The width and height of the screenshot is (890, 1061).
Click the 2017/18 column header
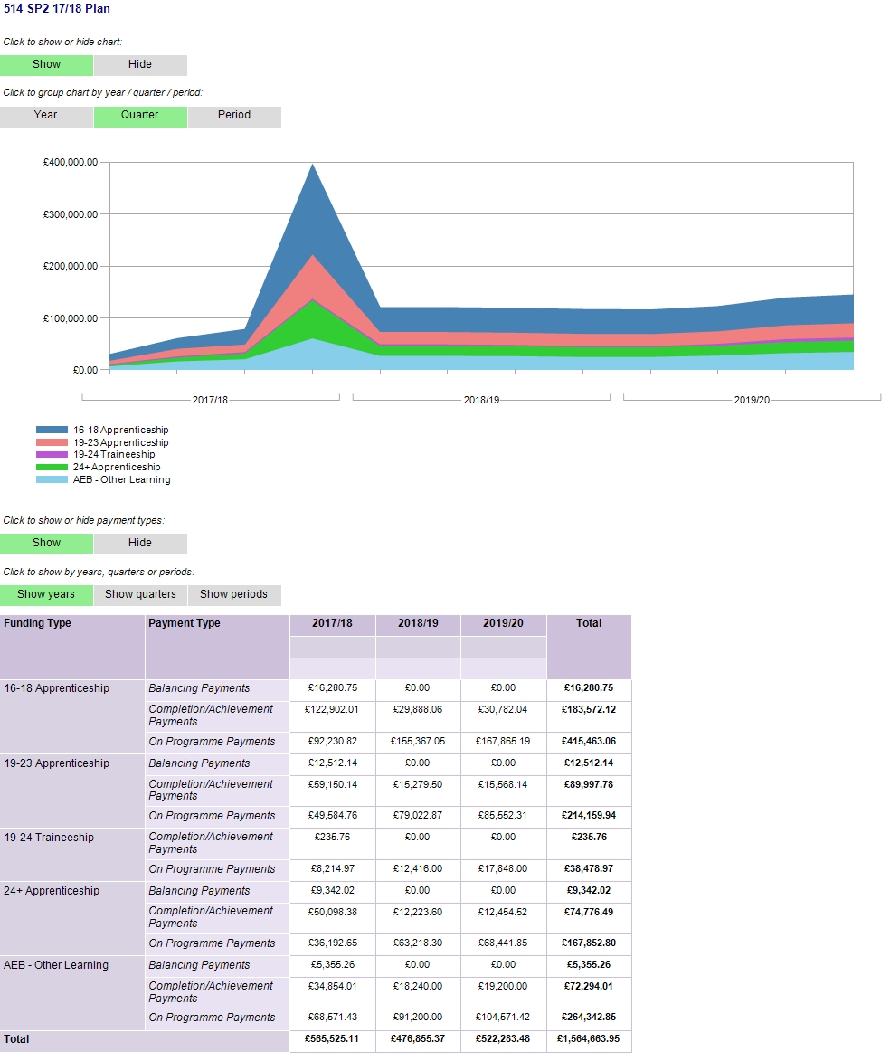(x=332, y=624)
